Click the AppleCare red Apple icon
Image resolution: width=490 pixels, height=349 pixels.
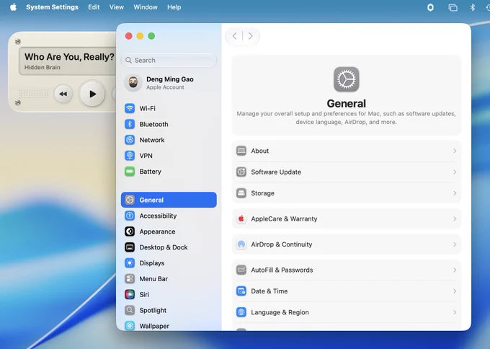tap(241, 218)
